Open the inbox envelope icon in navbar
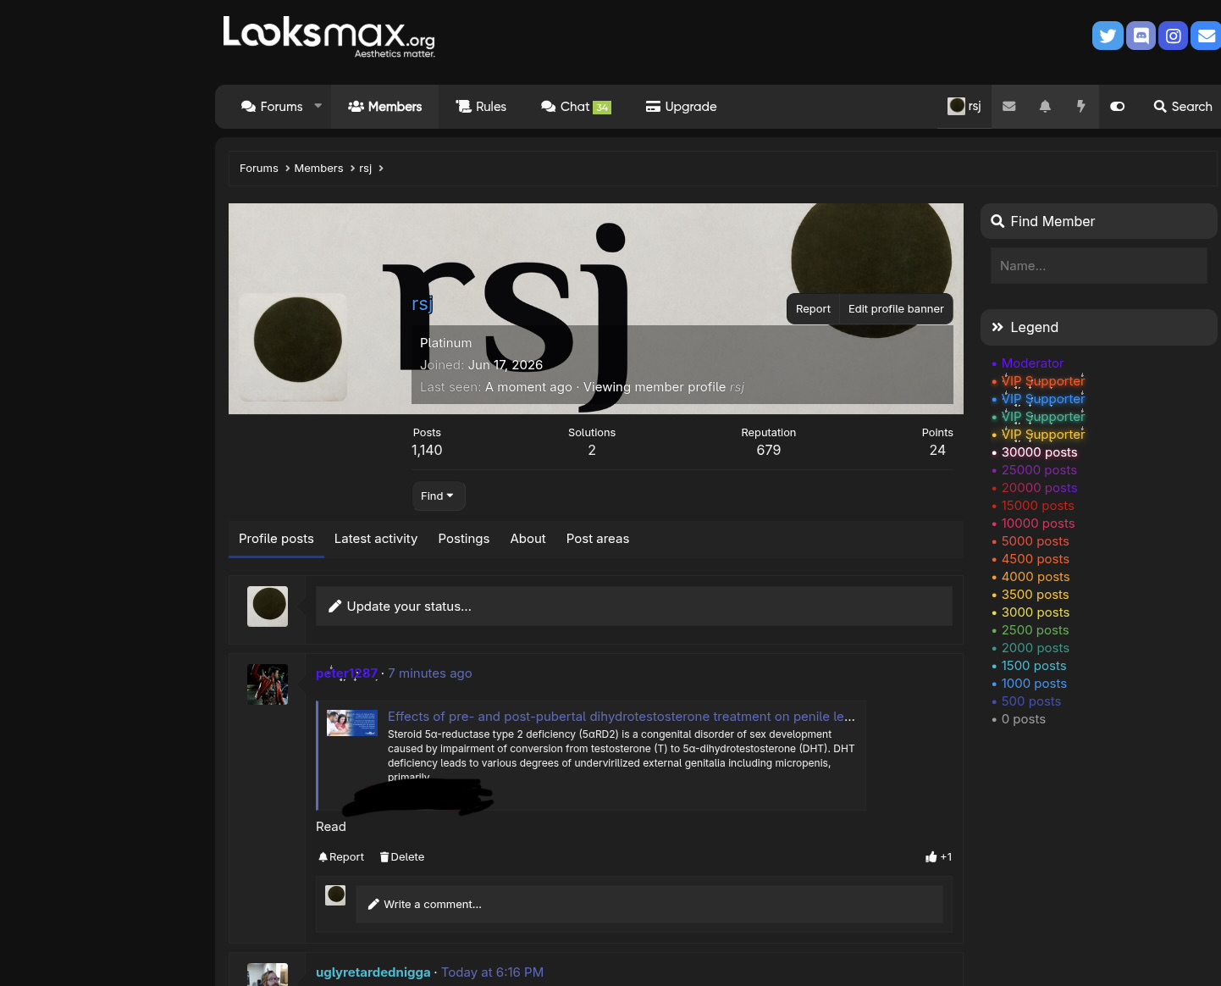Viewport: 1221px width, 986px height. 1009,107
